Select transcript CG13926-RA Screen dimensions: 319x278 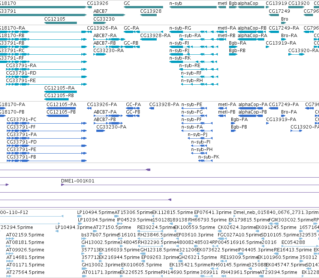102,28
